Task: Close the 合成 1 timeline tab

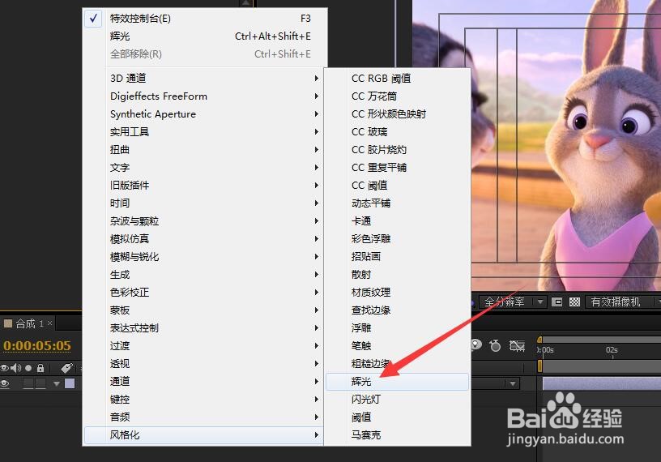Action: click(49, 323)
